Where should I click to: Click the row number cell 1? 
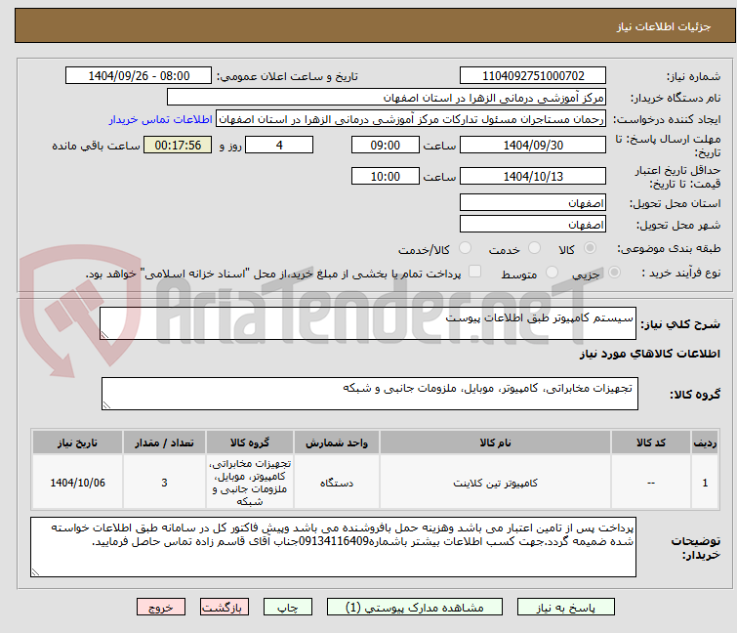(705, 483)
